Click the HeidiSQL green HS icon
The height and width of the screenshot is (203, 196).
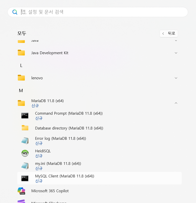[x=25, y=153]
